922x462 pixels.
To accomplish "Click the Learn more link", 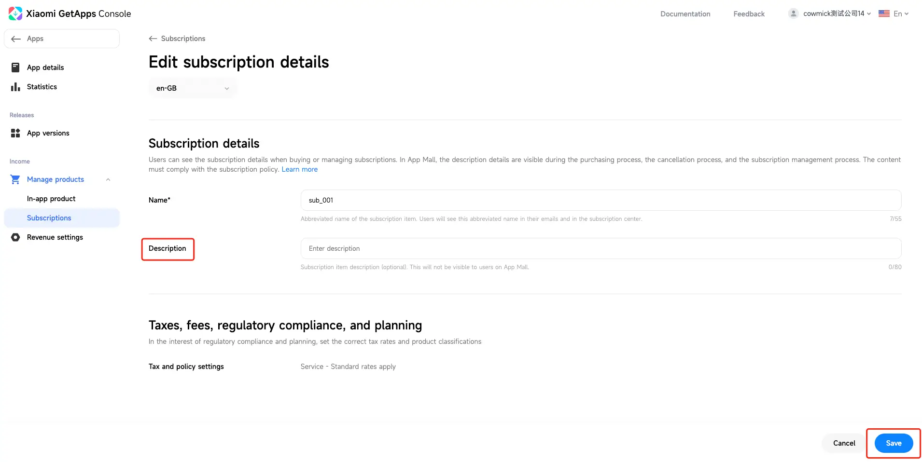I will 299,169.
